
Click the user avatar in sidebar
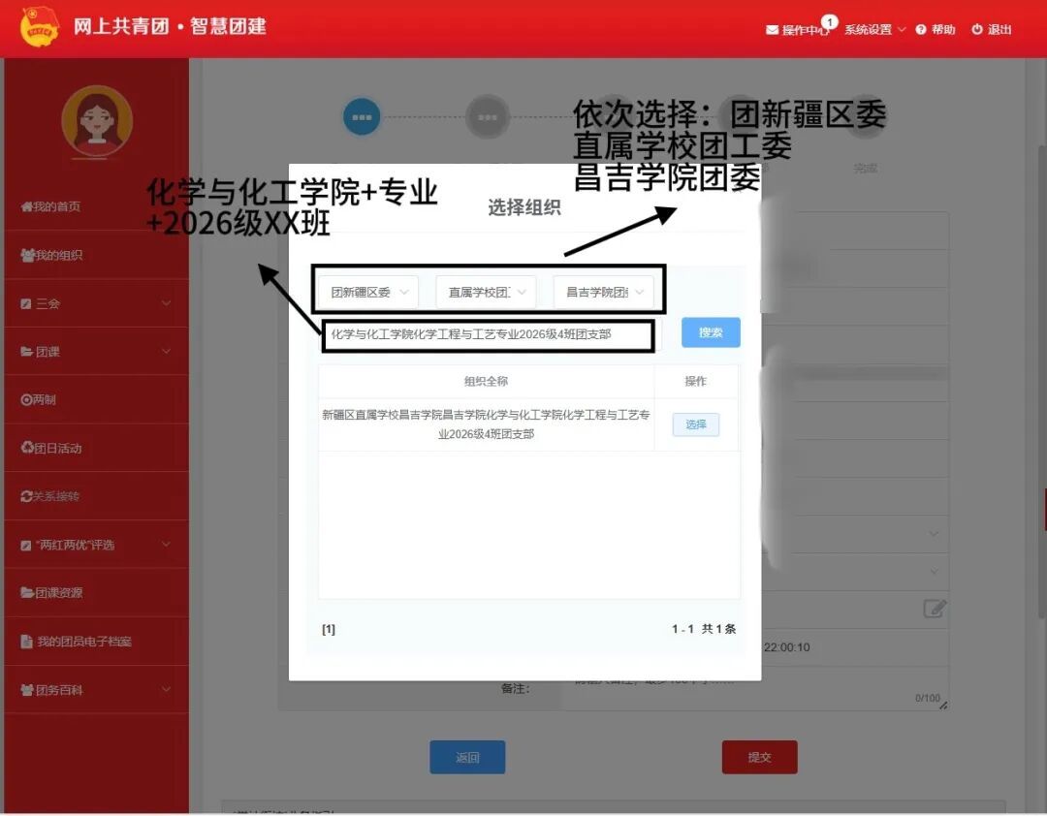(97, 121)
